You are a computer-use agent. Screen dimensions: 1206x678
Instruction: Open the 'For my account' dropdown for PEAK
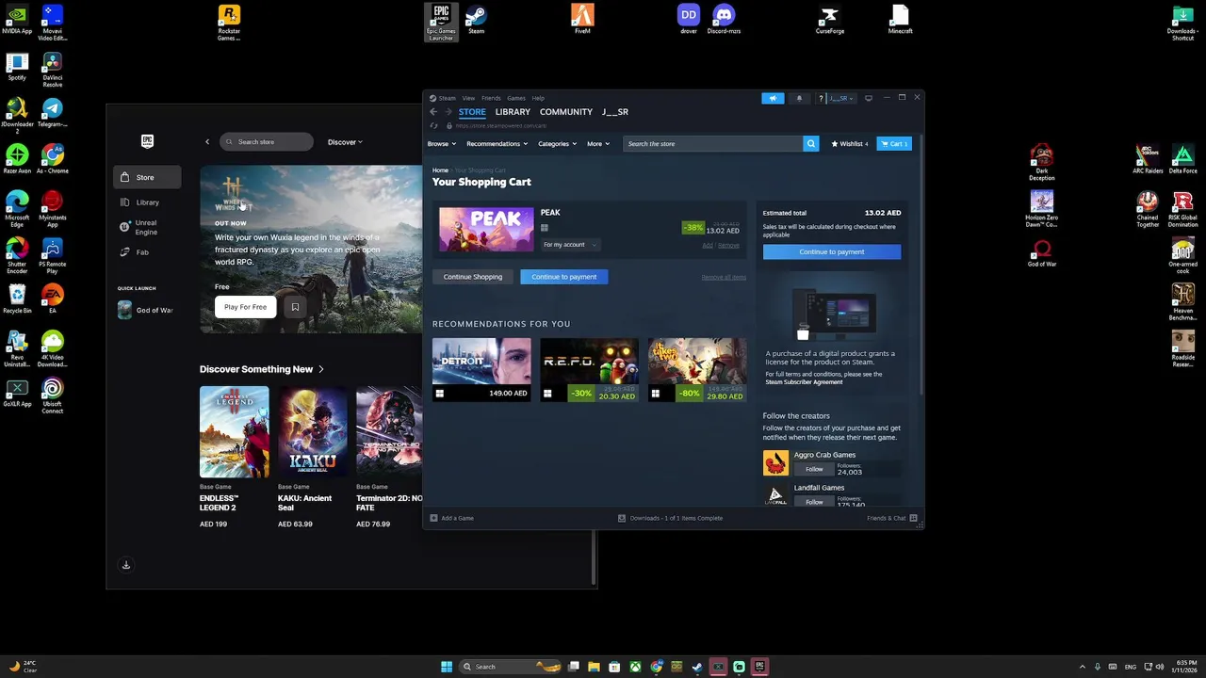tap(569, 245)
